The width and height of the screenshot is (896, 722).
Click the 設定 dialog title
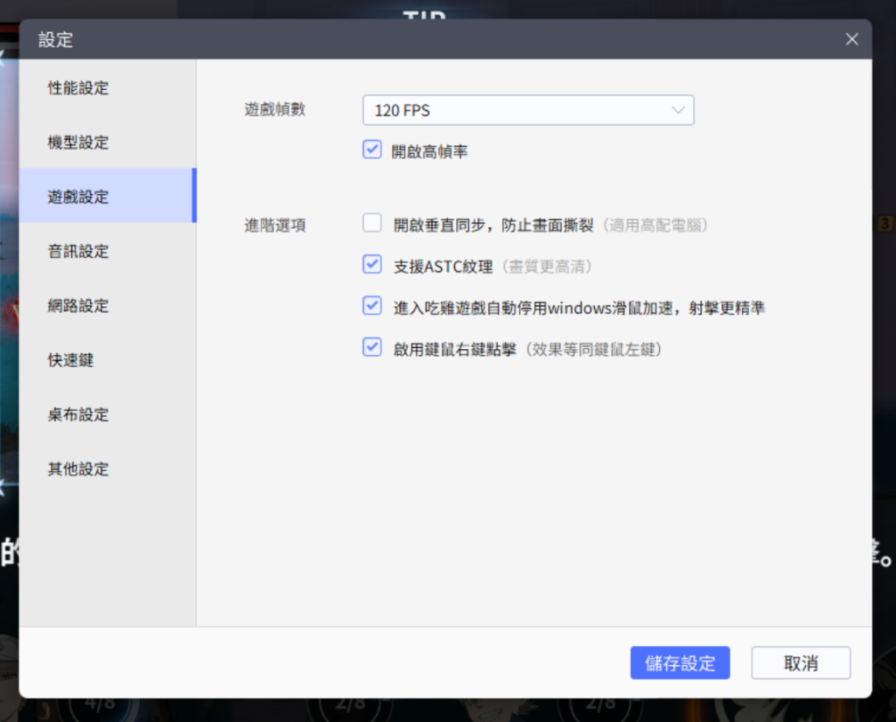point(55,40)
